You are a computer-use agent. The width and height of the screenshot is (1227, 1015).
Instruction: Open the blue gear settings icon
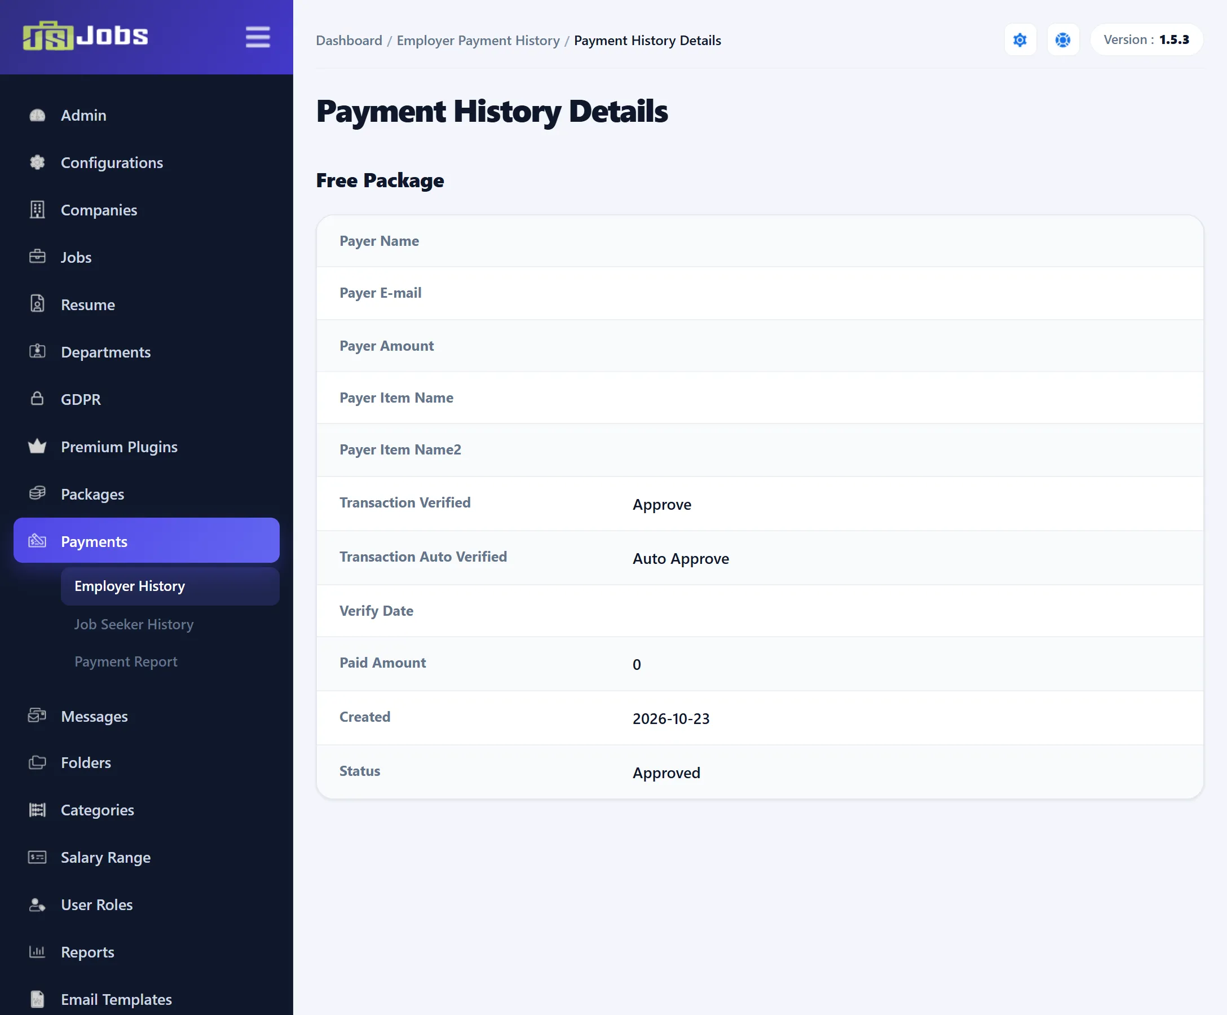coord(1020,39)
